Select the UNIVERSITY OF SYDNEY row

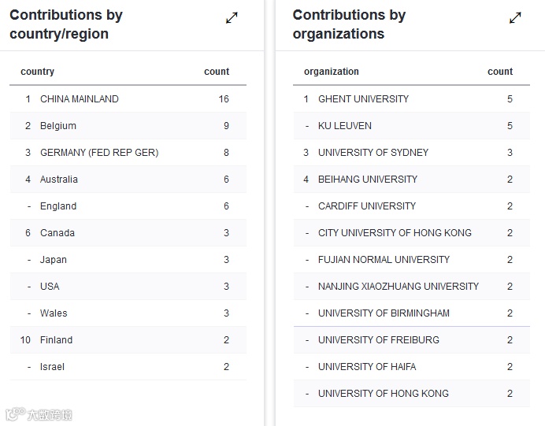tap(373, 153)
